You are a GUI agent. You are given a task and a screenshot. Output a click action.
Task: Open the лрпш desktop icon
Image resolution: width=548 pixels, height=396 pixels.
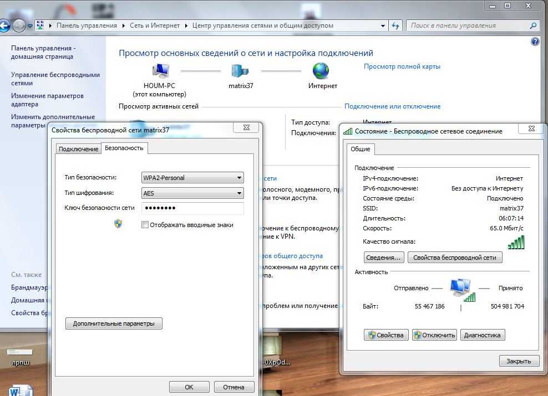21,357
